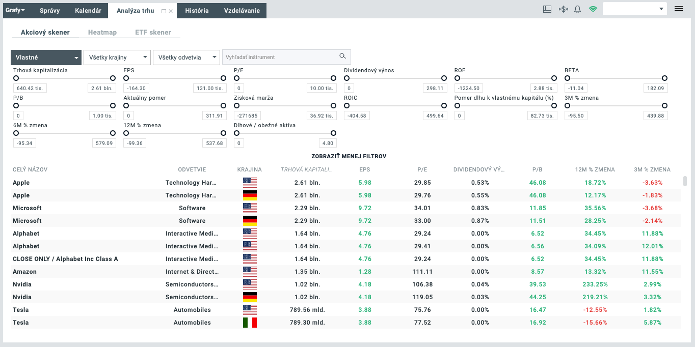
Task: Sort by the EPS column header
Action: click(x=364, y=170)
